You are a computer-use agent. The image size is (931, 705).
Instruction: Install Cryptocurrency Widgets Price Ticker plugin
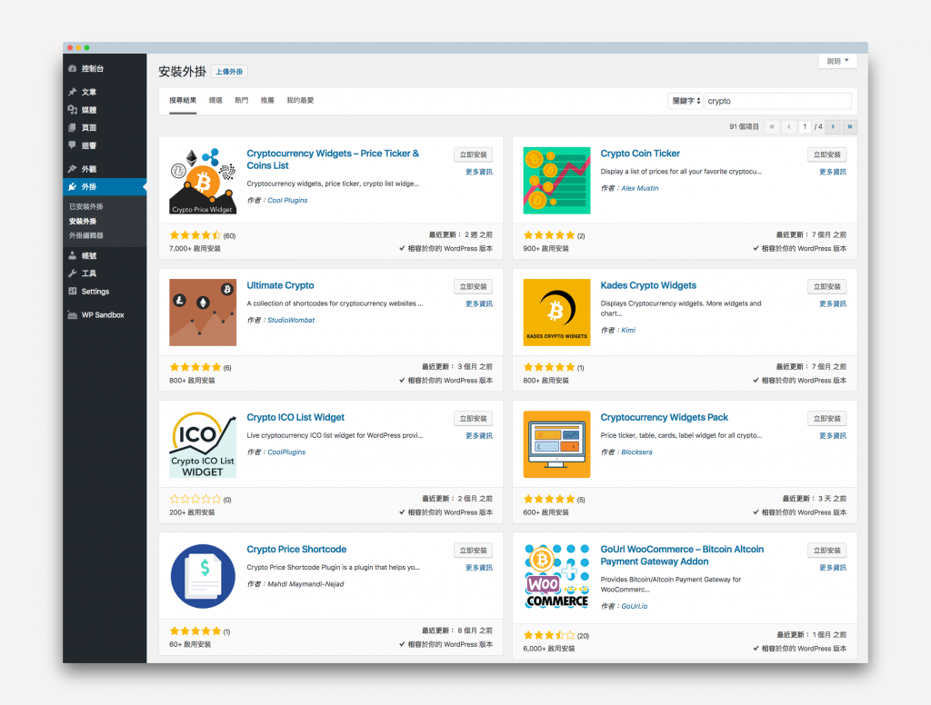tap(473, 154)
